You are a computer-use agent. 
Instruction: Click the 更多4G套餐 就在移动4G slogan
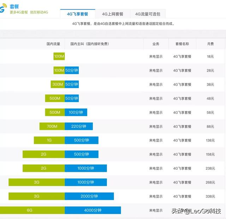pos(29,12)
